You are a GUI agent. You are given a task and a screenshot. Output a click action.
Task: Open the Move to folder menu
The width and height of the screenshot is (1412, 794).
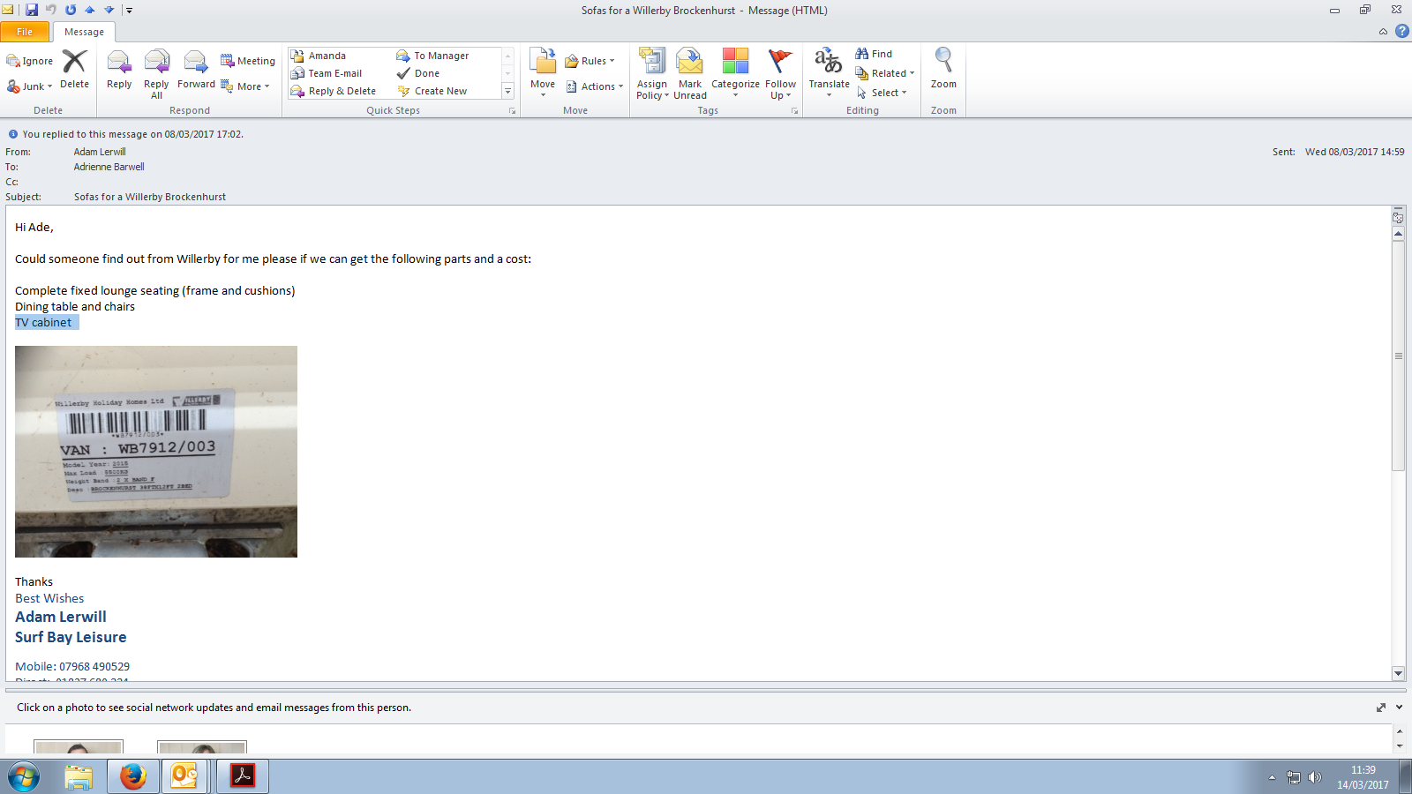click(x=543, y=72)
